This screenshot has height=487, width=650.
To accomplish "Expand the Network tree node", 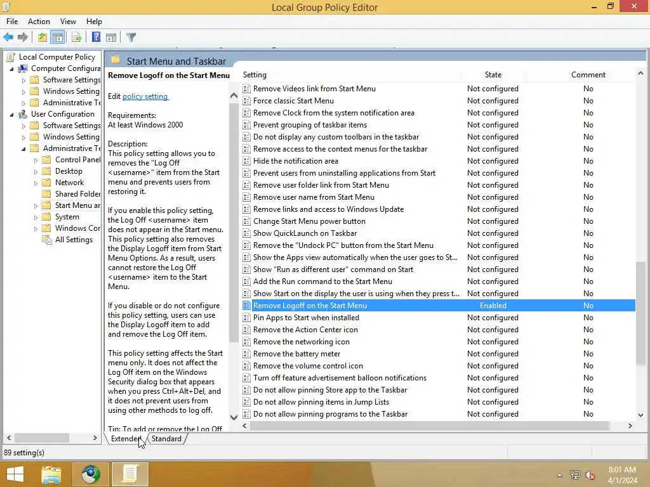I will pos(36,183).
